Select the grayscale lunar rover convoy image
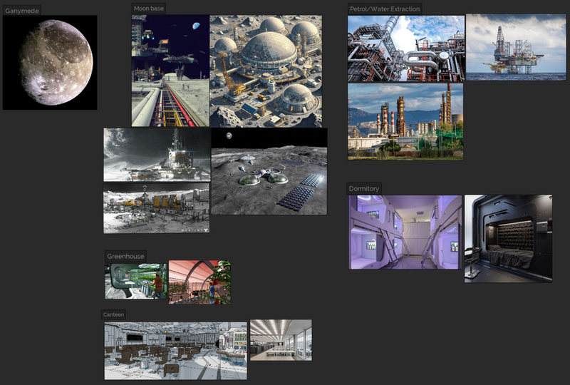The width and height of the screenshot is (570, 385). (156, 208)
